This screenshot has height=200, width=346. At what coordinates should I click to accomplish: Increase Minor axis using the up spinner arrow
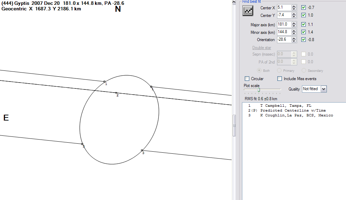pyautogui.click(x=294, y=31)
